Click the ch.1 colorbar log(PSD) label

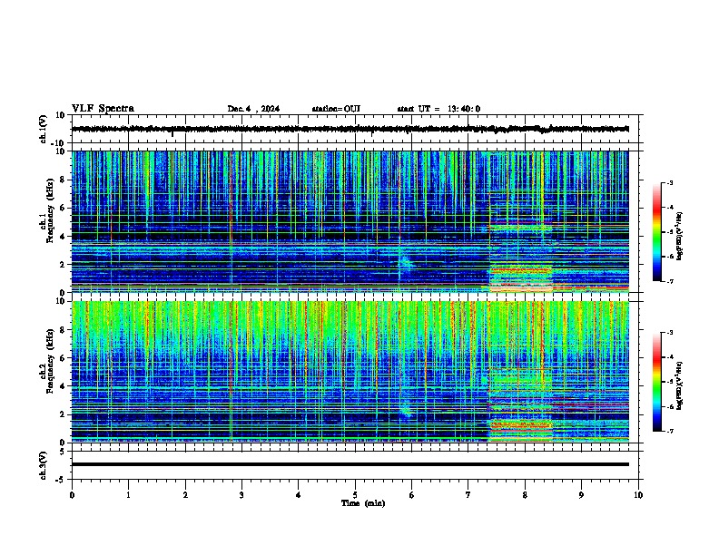click(x=679, y=236)
